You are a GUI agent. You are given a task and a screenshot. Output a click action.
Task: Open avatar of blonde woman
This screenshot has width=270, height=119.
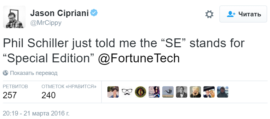point(195,92)
